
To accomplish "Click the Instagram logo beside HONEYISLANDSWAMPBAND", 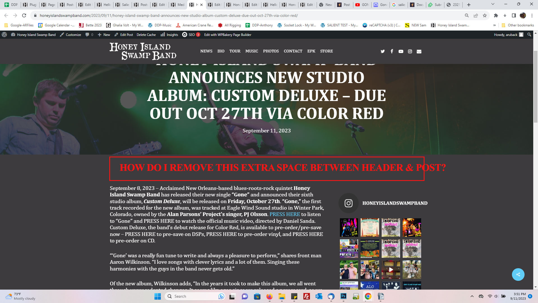I will coord(348,203).
